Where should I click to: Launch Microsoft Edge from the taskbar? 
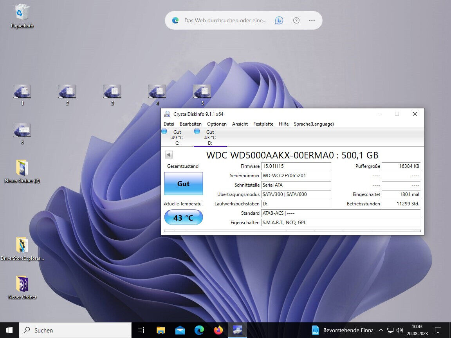coord(199,330)
